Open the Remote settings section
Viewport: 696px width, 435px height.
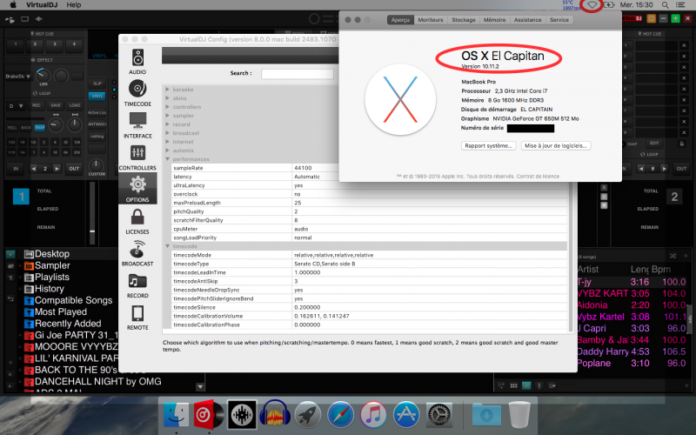[x=137, y=318]
